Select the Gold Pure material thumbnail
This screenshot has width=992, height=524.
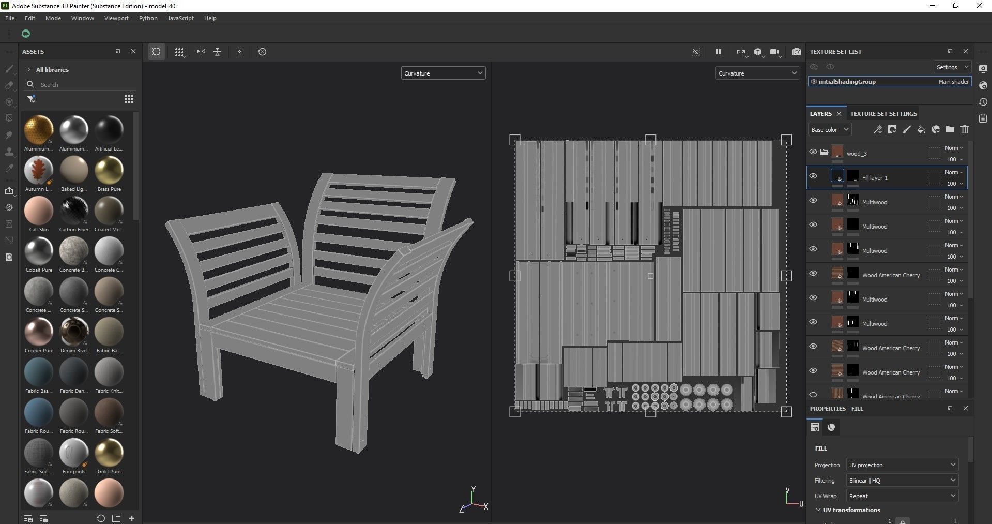[x=109, y=453]
